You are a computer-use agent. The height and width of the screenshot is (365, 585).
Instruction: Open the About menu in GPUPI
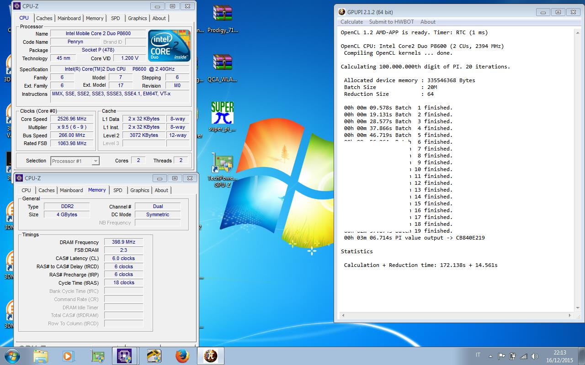428,22
